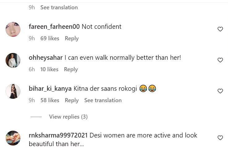Expand View replies (3)
228x148 pixels.
click(68, 117)
